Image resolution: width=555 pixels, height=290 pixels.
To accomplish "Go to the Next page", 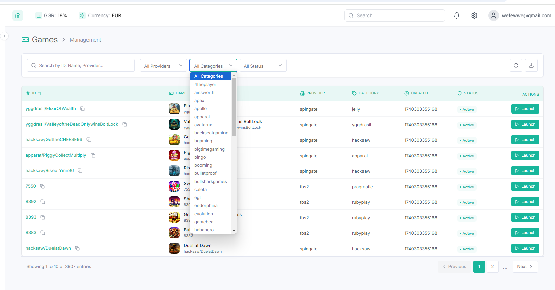I will point(525,267).
